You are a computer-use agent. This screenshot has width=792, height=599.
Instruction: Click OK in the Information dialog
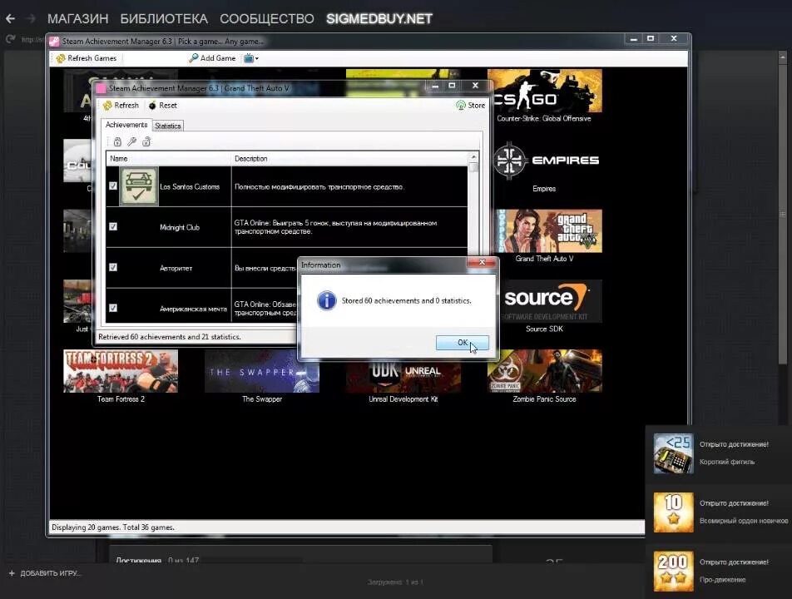(463, 343)
